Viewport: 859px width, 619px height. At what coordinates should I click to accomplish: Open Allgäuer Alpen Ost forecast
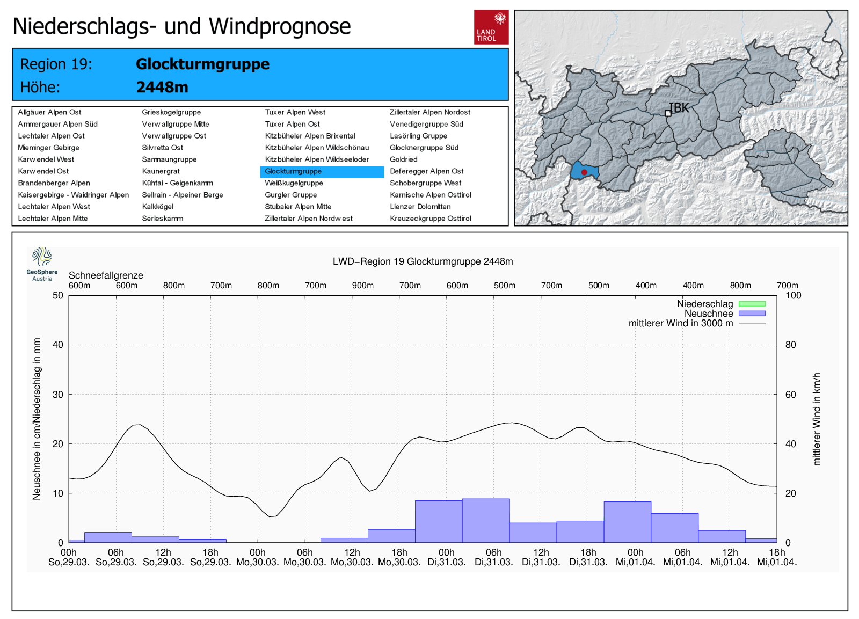(49, 112)
